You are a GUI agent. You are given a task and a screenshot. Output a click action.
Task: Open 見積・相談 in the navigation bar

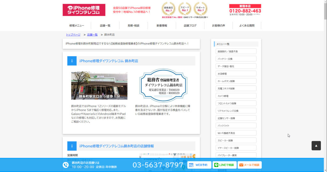(x=133, y=26)
